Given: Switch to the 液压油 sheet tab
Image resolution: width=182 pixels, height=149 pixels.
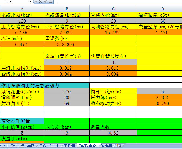Looking at the screenshot, I should pos(106,146).
